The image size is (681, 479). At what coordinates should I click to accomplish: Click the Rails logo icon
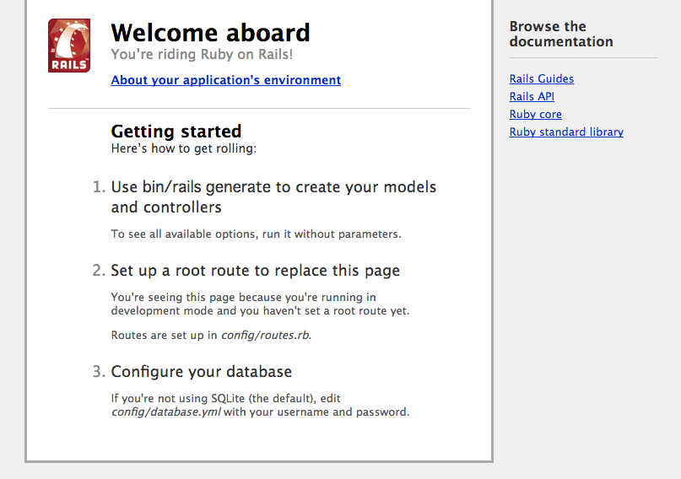pyautogui.click(x=69, y=46)
